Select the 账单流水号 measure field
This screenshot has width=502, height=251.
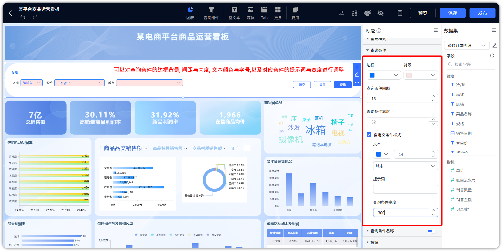466,180
